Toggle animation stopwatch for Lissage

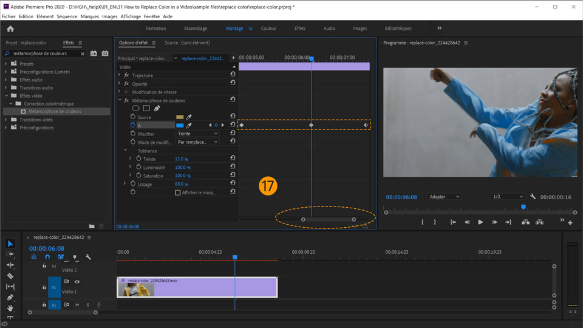click(133, 184)
